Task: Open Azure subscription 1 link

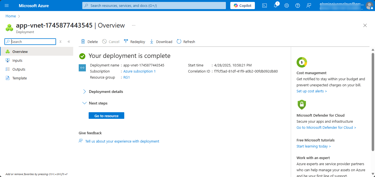Action: (x=139, y=71)
